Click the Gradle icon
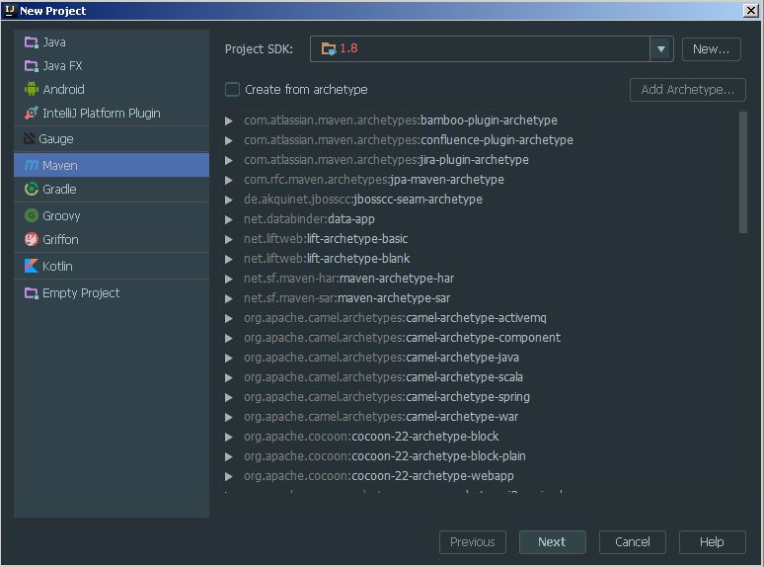Image resolution: width=764 pixels, height=567 pixels. pos(32,189)
